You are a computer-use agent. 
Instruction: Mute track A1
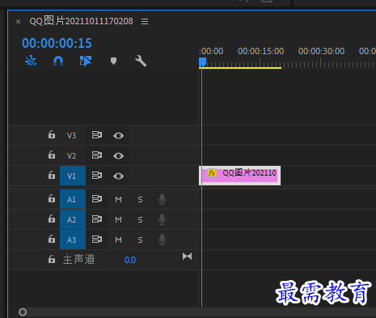point(118,200)
